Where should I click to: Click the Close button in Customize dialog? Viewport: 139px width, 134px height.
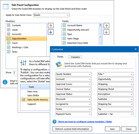[128, 129]
